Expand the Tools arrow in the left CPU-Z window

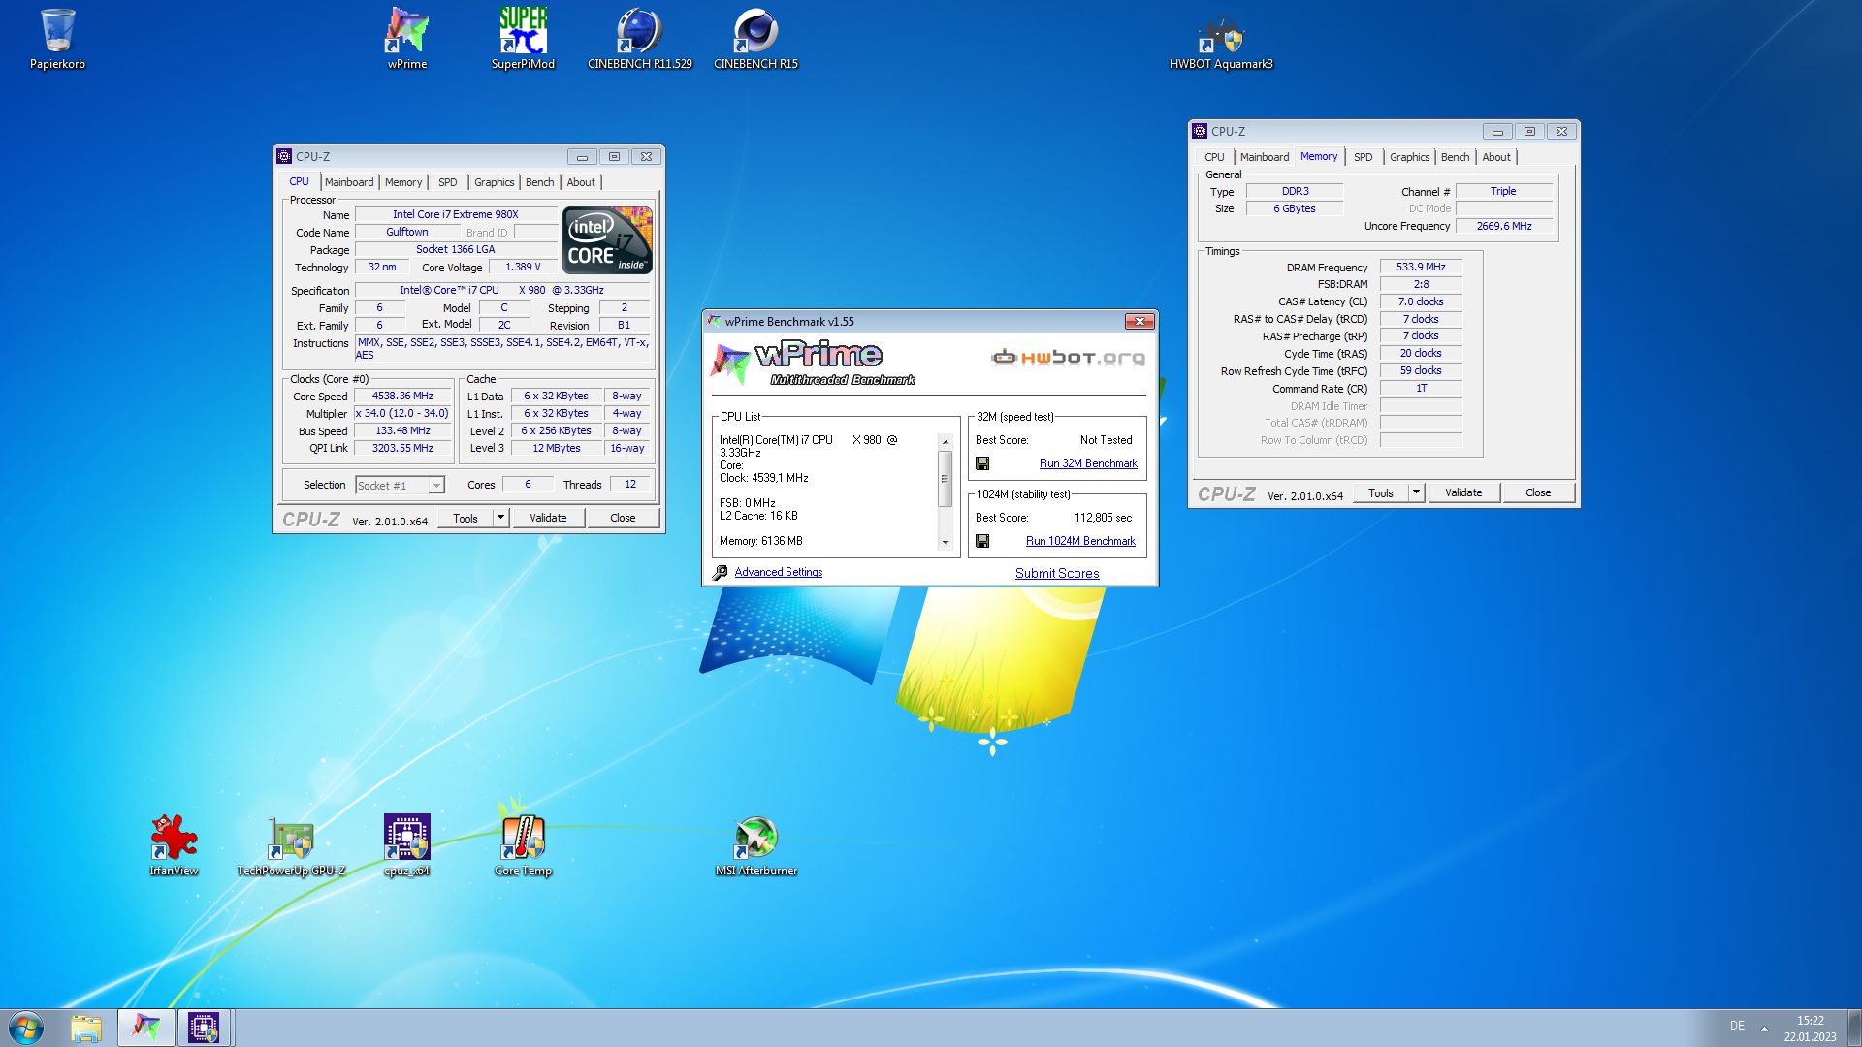[x=500, y=518]
